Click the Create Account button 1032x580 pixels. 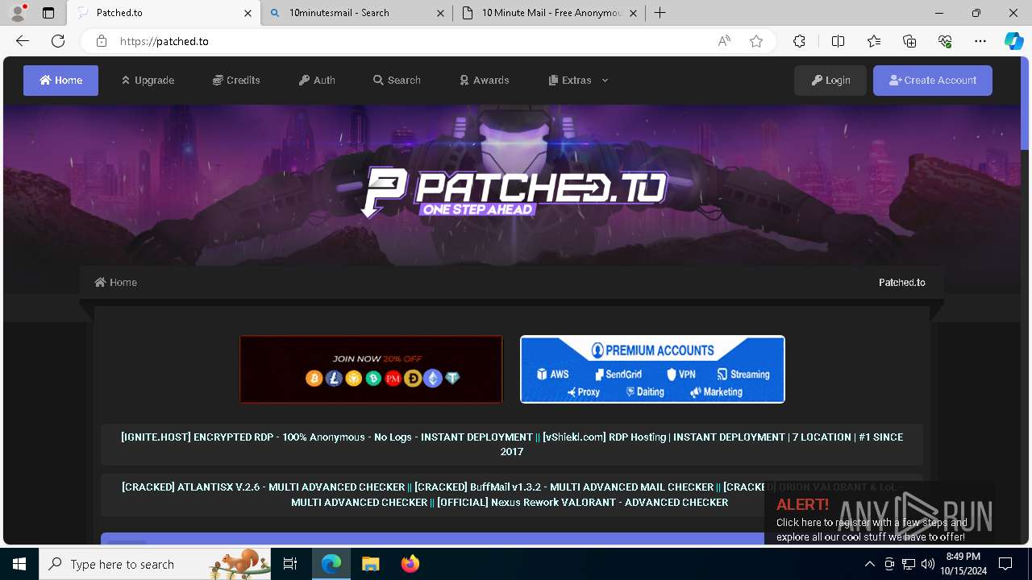[x=933, y=81]
